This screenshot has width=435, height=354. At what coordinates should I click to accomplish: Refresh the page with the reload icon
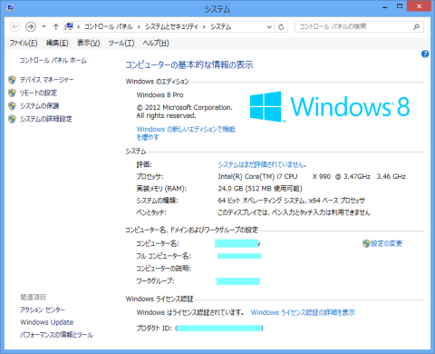[281, 27]
